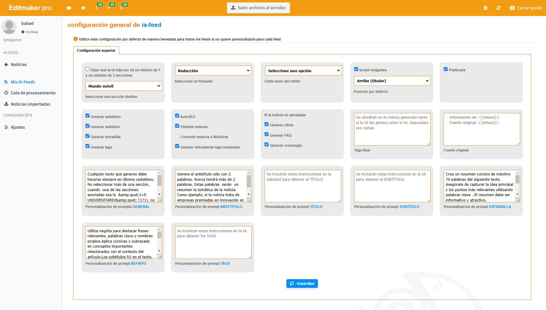The image size is (546, 310).
Task: Open Noticias importadas
Action: (30, 104)
